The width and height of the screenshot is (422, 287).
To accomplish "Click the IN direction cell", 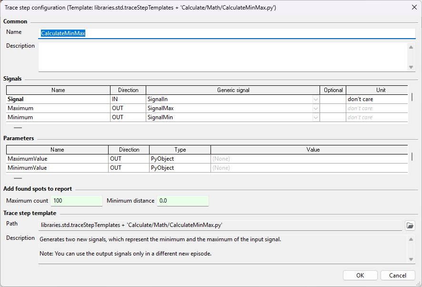I will pyautogui.click(x=128, y=99).
